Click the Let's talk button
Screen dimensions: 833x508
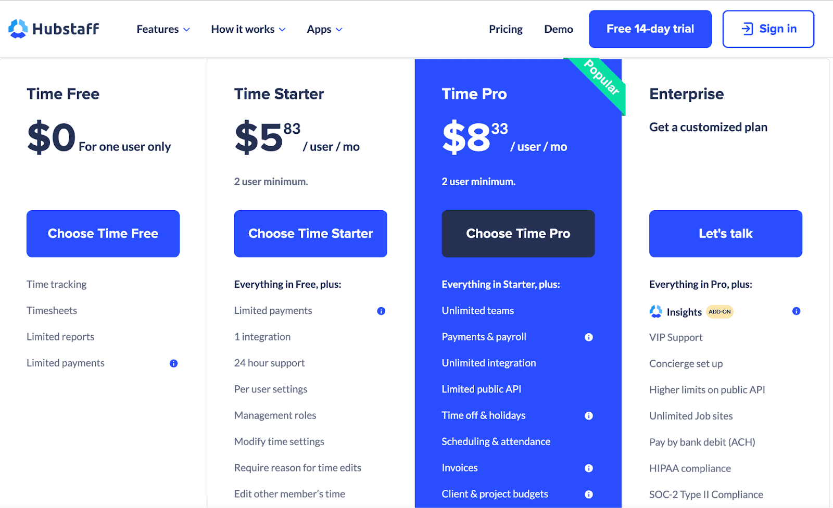click(x=725, y=234)
